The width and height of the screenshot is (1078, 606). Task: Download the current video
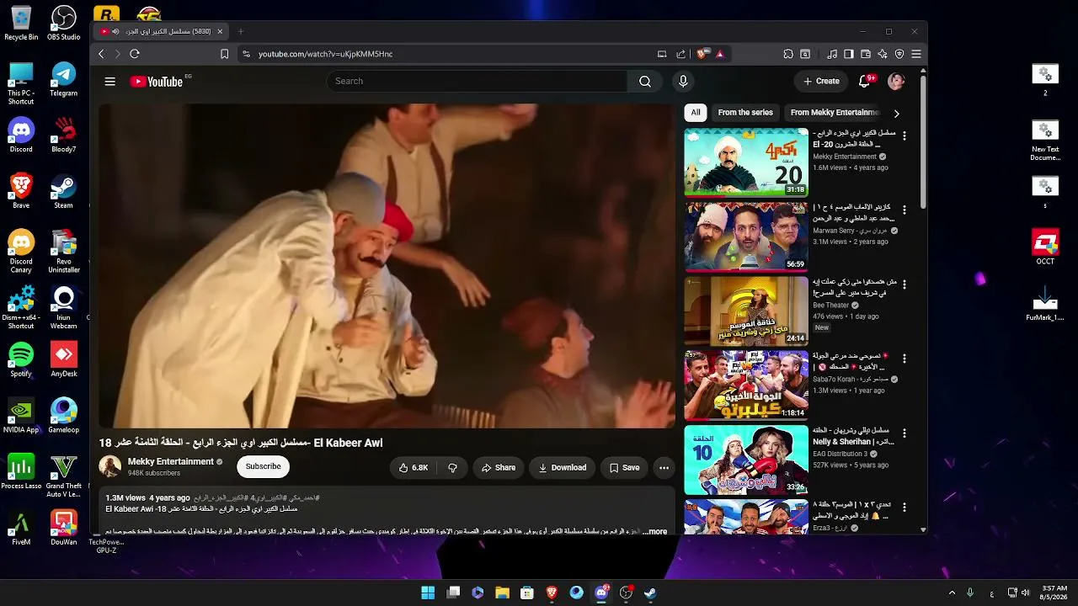(562, 468)
